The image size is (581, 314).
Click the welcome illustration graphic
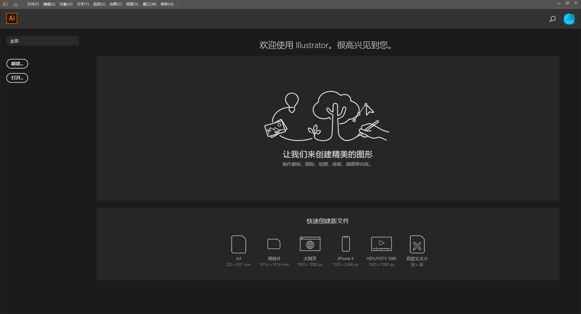tap(327, 116)
